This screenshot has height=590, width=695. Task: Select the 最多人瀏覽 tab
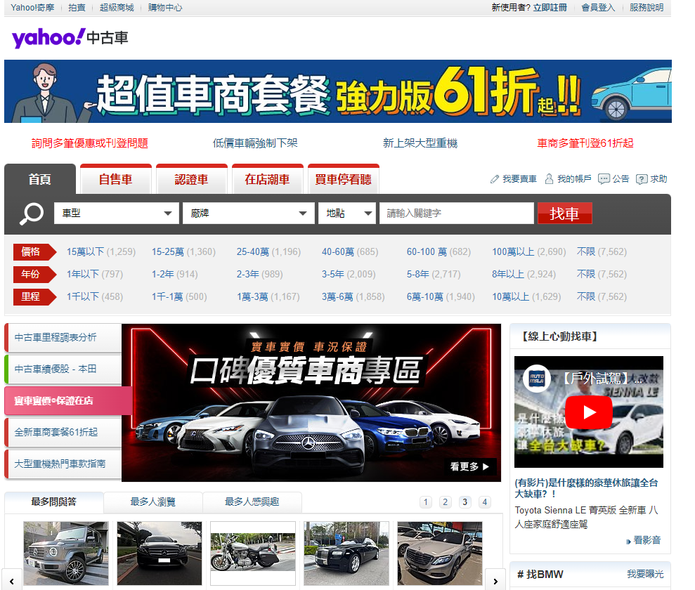[x=153, y=502]
